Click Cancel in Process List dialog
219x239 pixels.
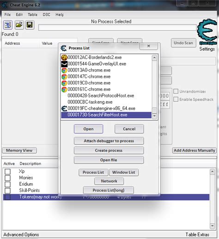pyautogui.click(x=129, y=129)
